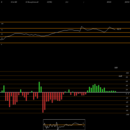
Task: Click the tallest green bar in MR histogram
Action: 39,87
